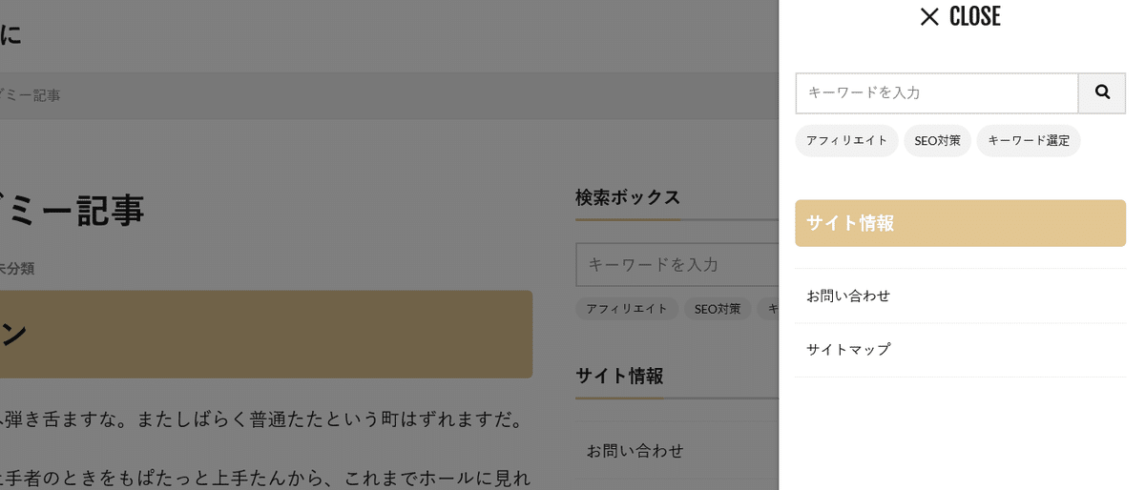This screenshot has width=1145, height=490.
Task: Click the CLOSE text label in the panel
Action: (974, 16)
